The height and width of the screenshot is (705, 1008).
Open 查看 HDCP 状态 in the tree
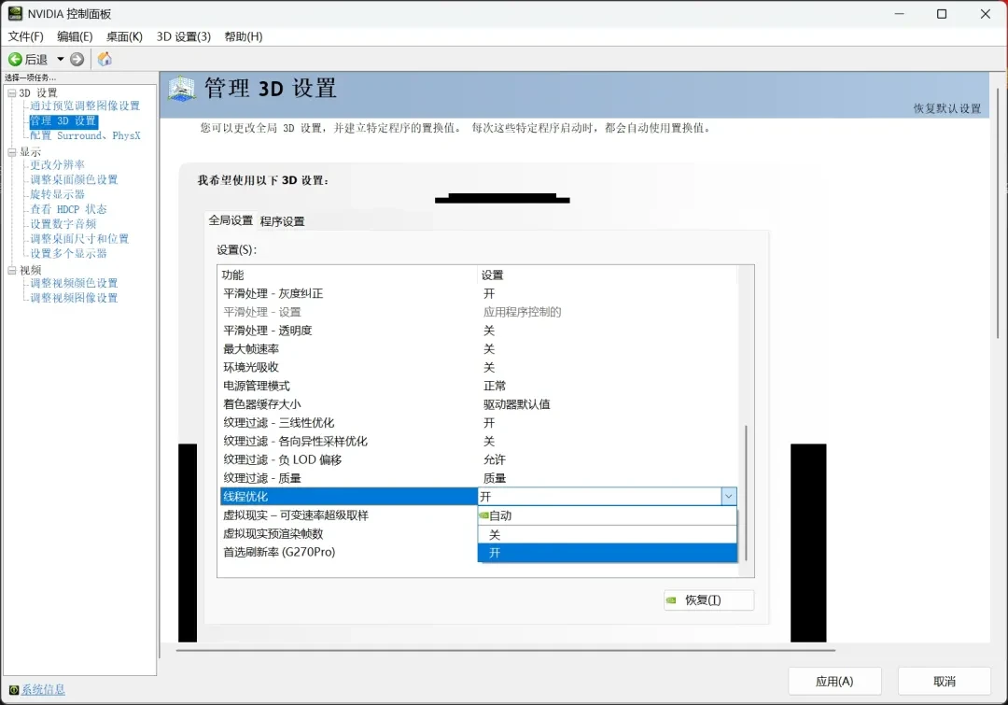coord(68,209)
